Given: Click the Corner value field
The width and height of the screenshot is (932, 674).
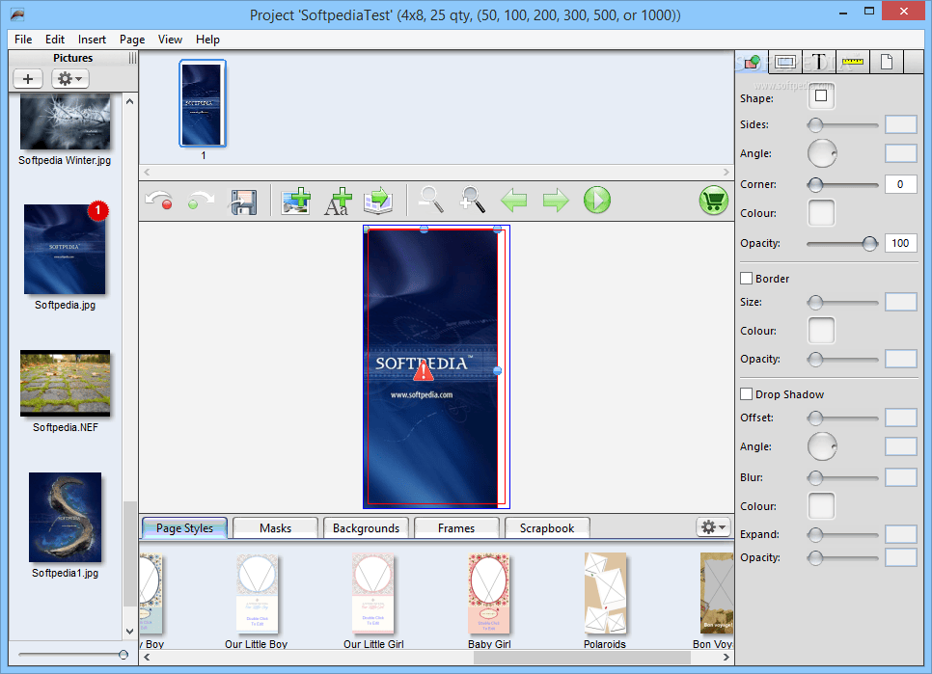Looking at the screenshot, I should (x=900, y=184).
